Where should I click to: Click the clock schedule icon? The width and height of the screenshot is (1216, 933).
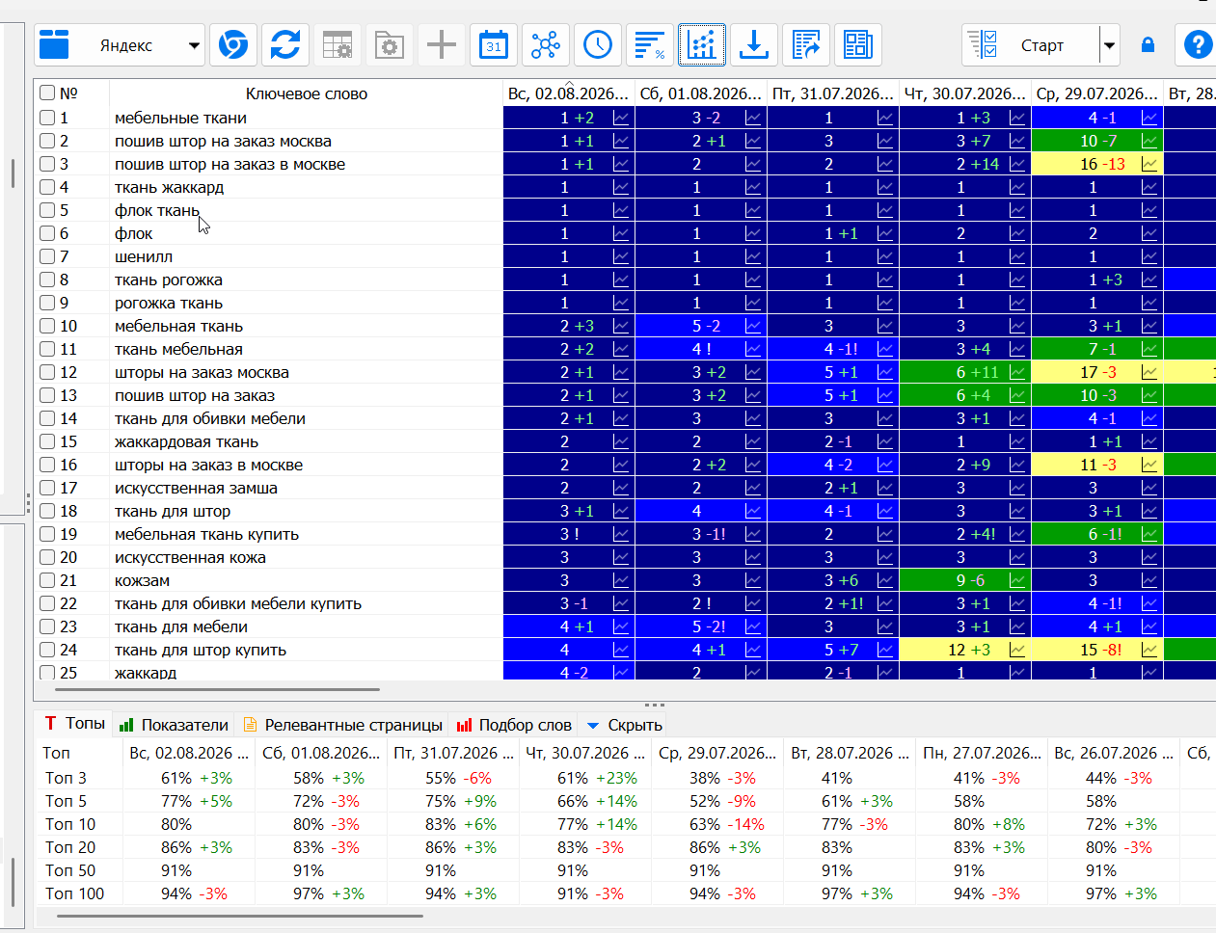598,44
